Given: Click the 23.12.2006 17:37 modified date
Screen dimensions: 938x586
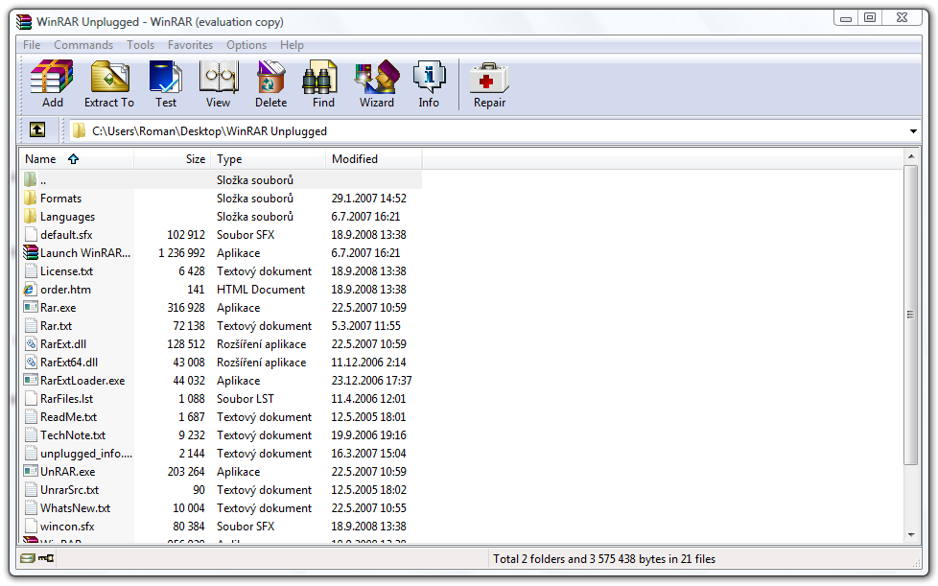Looking at the screenshot, I should coord(371,381).
